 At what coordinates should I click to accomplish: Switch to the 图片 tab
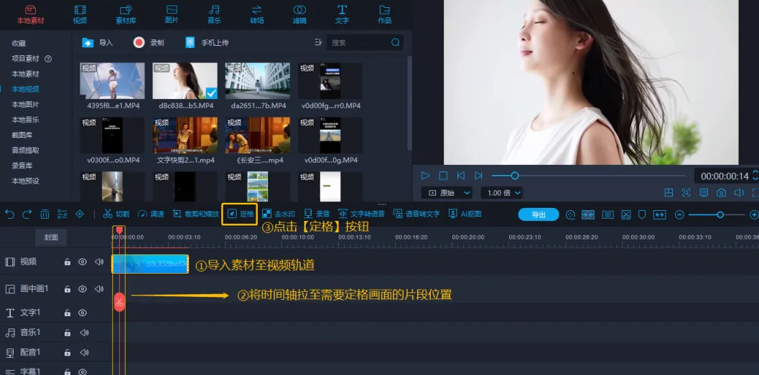pyautogui.click(x=172, y=14)
